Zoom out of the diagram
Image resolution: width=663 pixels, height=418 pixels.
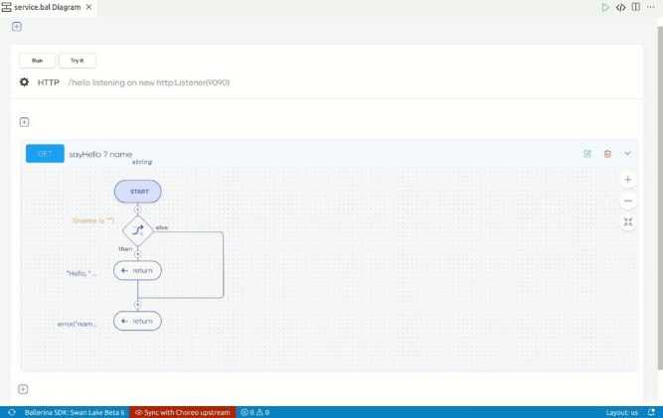627,202
